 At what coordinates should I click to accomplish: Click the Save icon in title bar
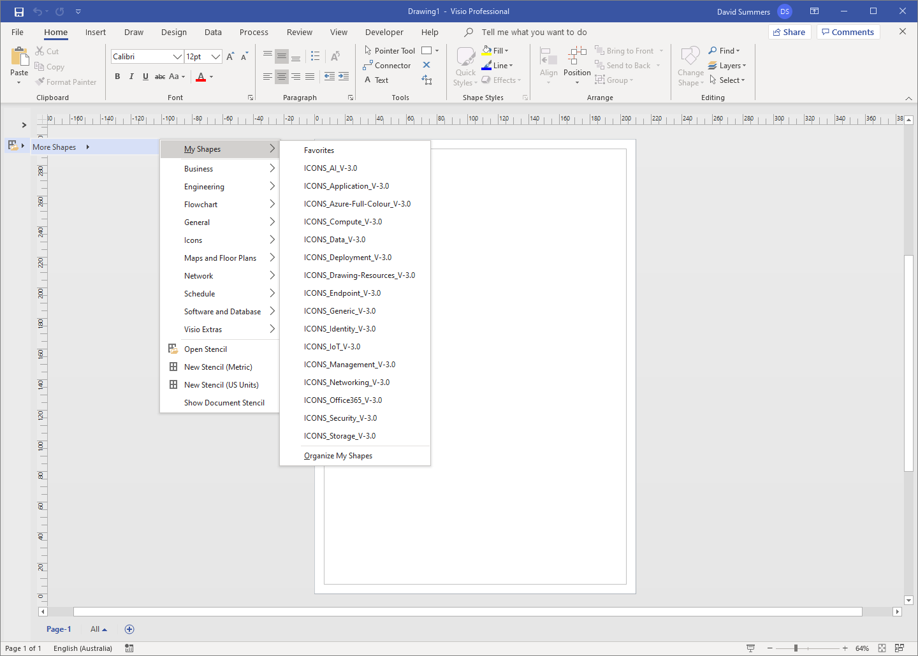click(19, 11)
